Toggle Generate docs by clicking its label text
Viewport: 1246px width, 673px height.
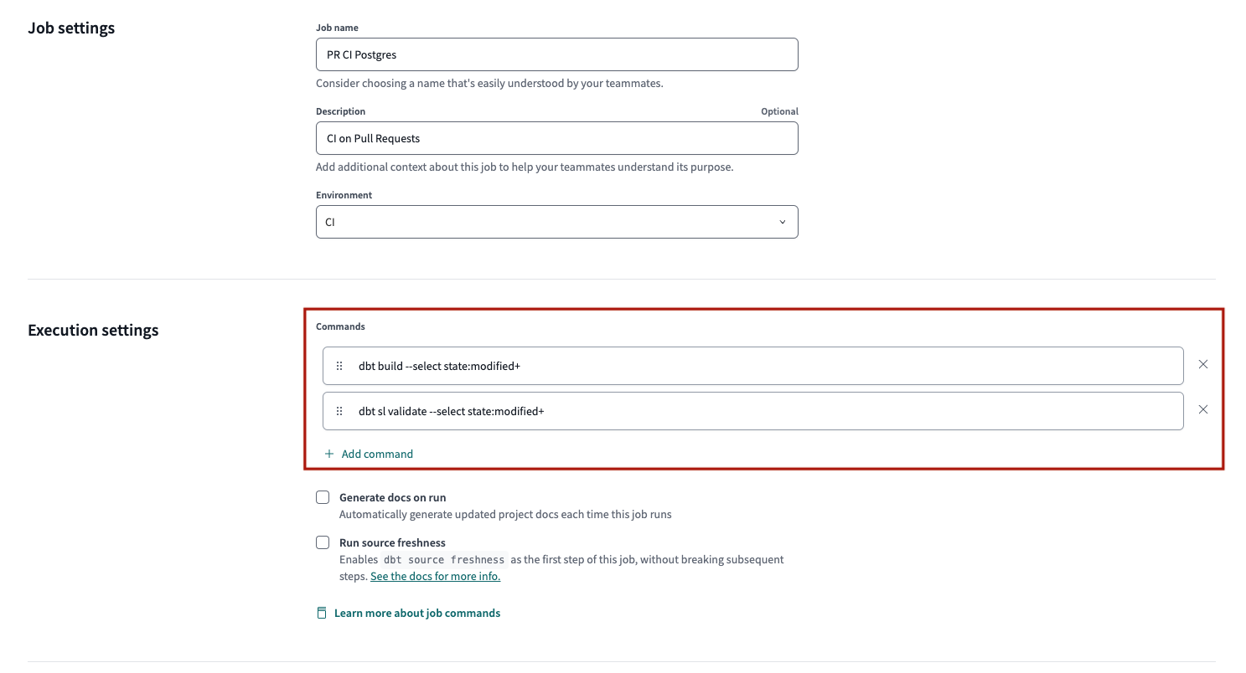coord(392,497)
